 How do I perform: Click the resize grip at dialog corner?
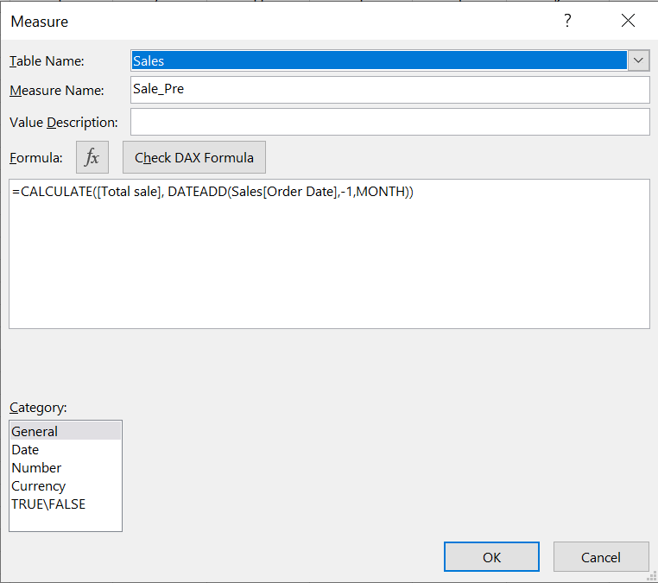tap(652, 577)
